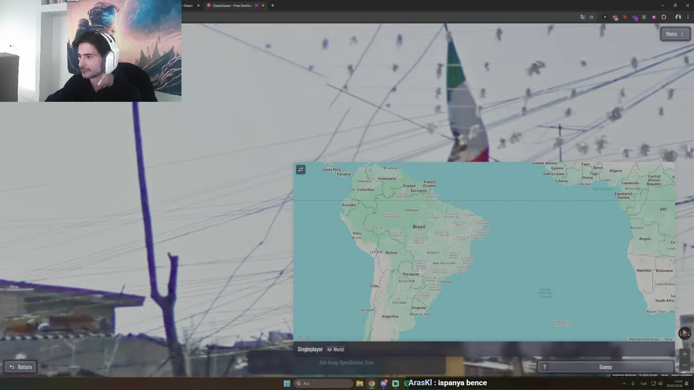Click Colombia on the map

(365, 190)
